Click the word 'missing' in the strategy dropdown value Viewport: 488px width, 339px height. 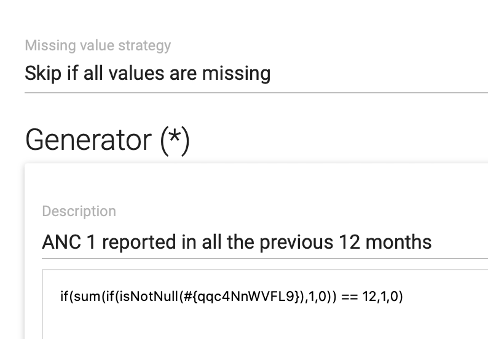coord(236,74)
